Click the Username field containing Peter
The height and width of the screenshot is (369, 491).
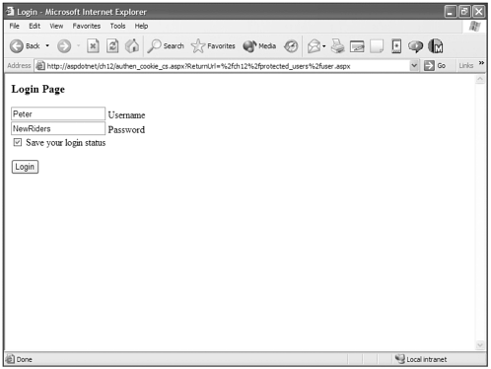pyautogui.click(x=58, y=113)
